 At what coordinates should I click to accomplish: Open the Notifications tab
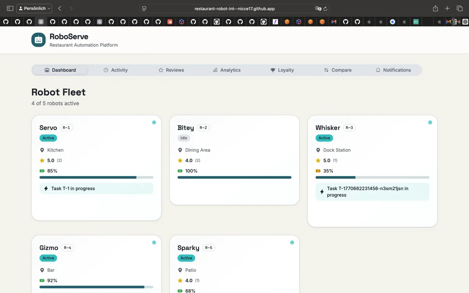pos(393,70)
